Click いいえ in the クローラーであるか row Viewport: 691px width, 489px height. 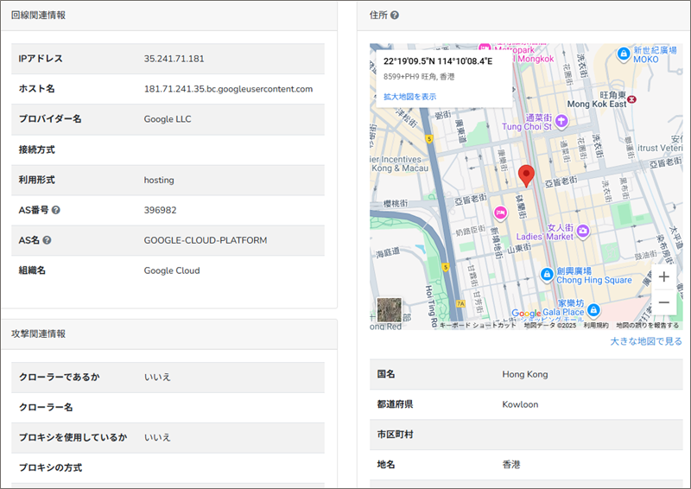pos(157,377)
